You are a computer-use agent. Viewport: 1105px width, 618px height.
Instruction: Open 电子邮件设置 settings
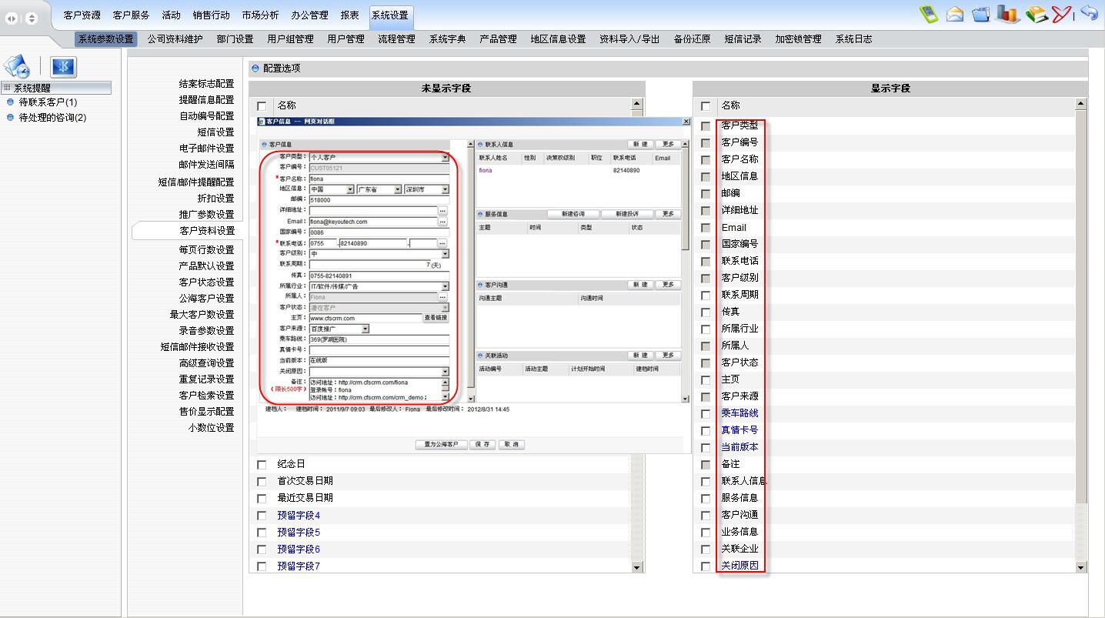[x=206, y=149]
